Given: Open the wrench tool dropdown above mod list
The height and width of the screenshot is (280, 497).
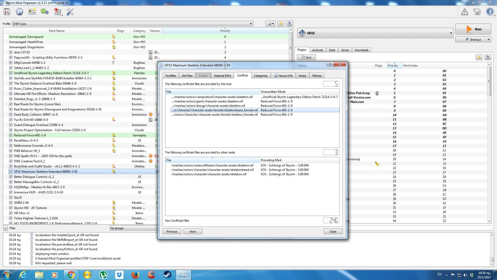Looking at the screenshot, I should [x=270, y=24].
